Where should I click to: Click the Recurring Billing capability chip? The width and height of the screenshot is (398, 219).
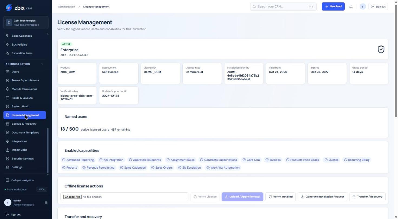357,160
